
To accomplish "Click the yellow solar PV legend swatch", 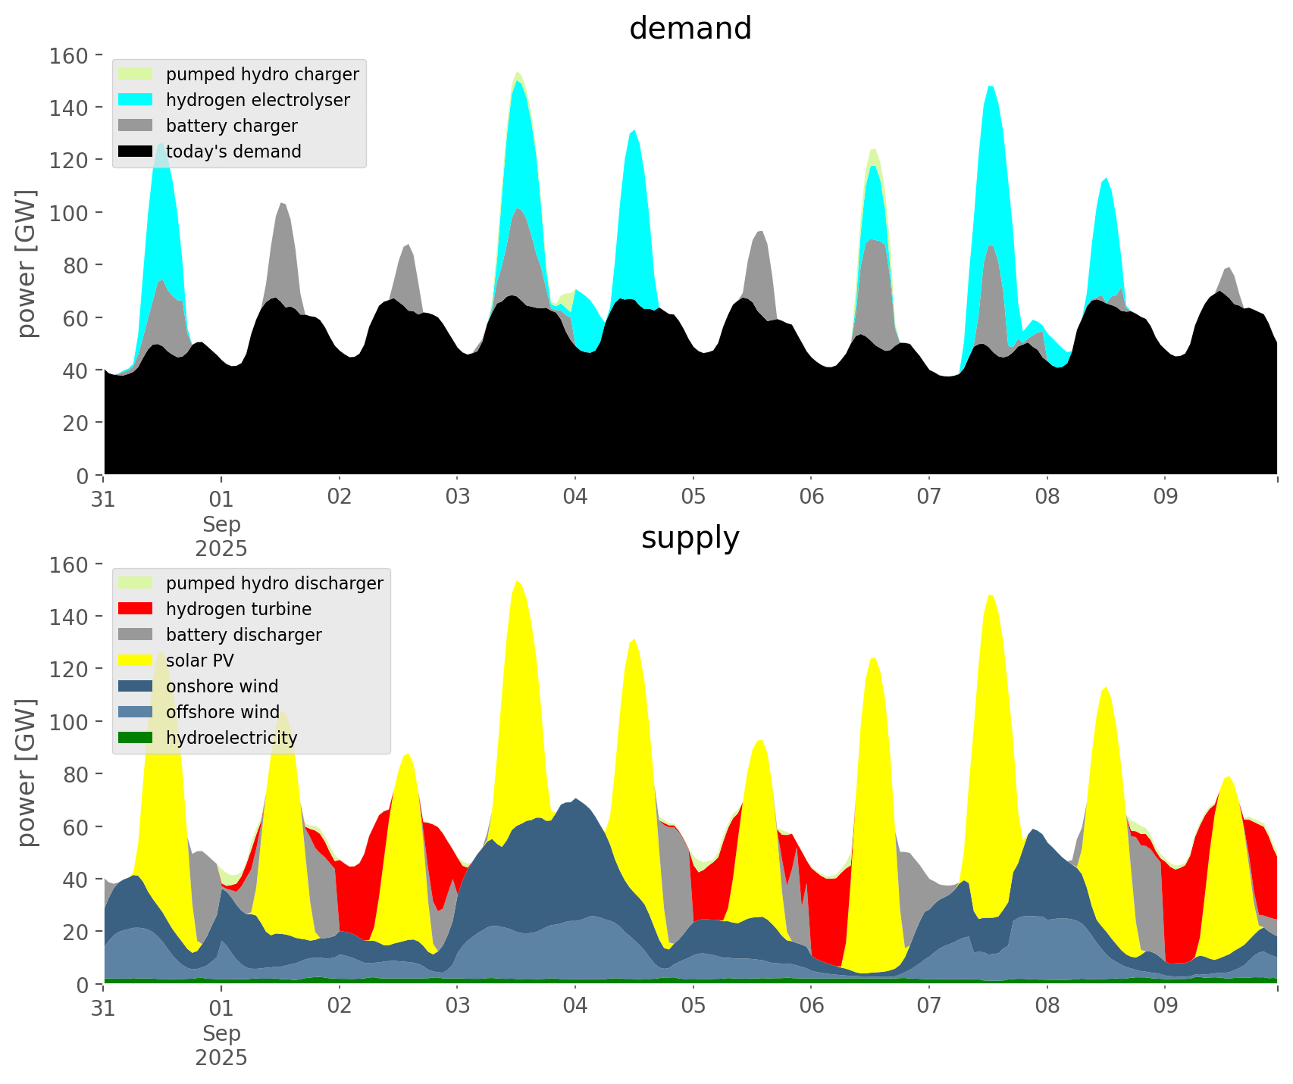I will [x=136, y=661].
